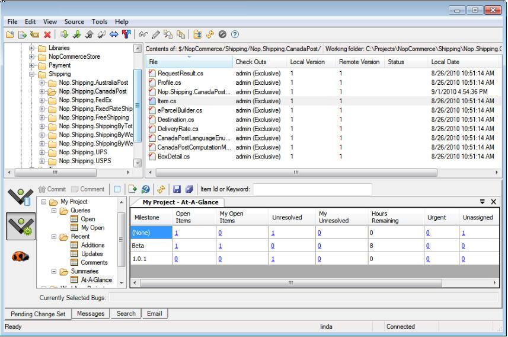Click the add files icon with green arrow

point(22,34)
